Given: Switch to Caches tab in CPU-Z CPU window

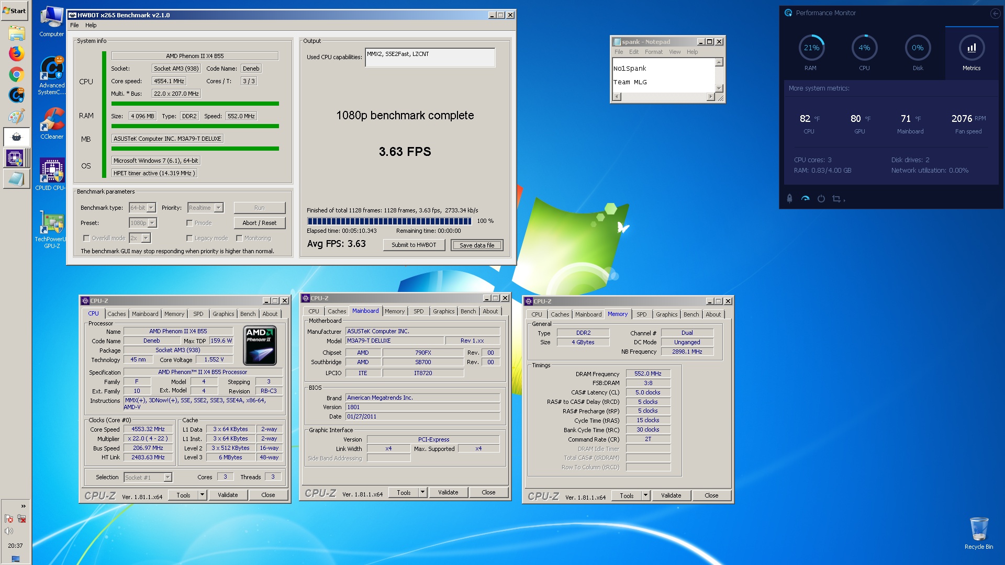Looking at the screenshot, I should click(x=117, y=314).
